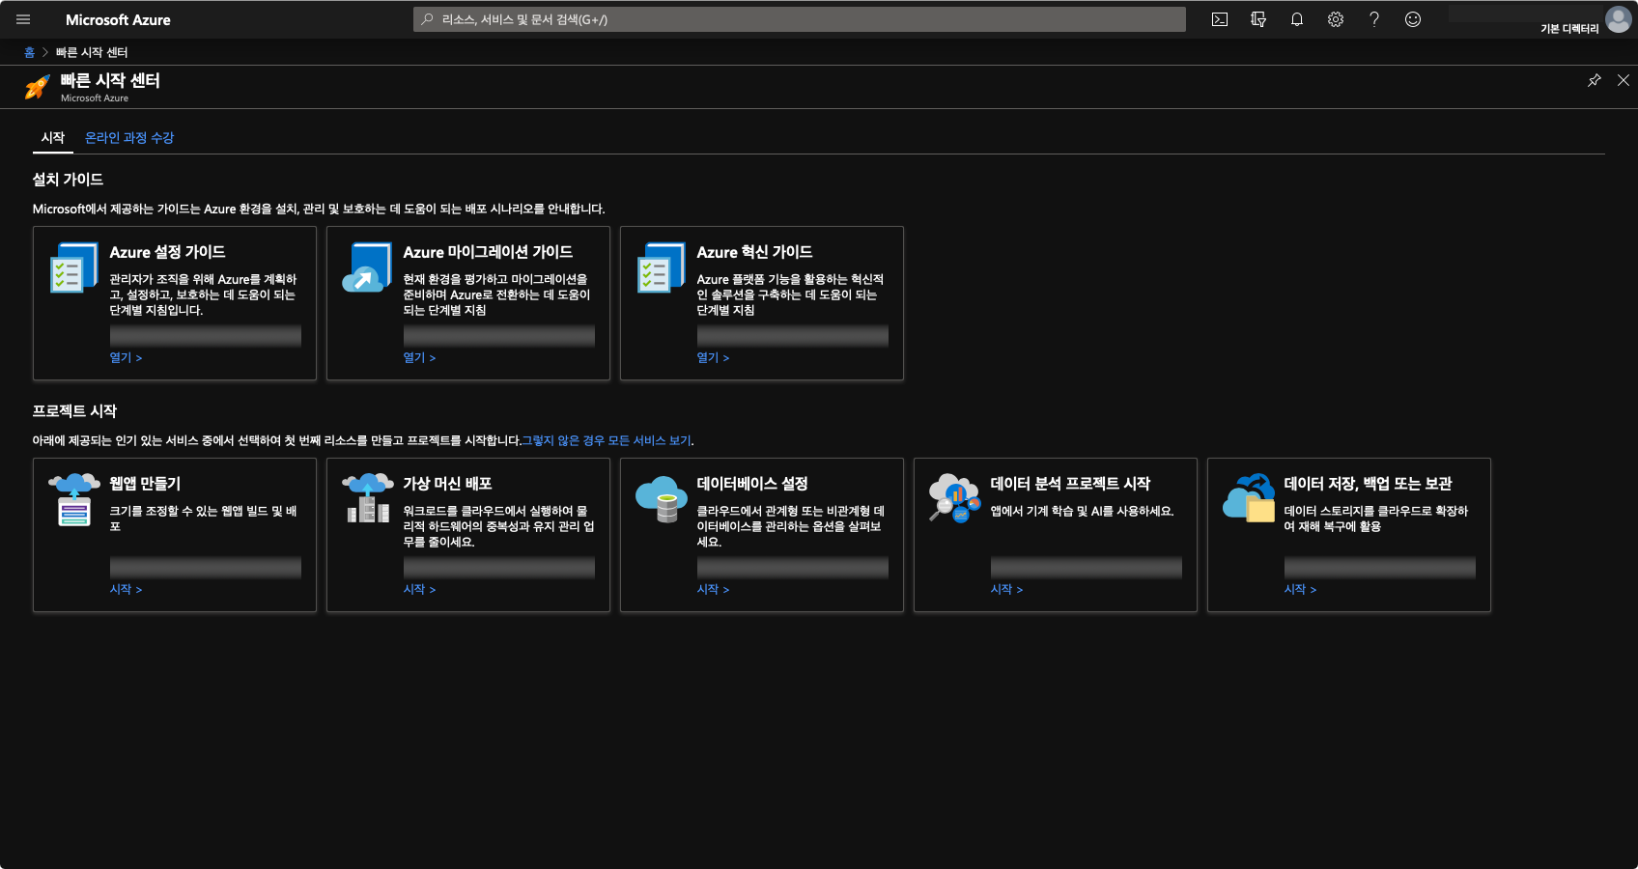Click 시작 link under 가상 머신 배포
This screenshot has width=1638, height=869.
tap(419, 589)
